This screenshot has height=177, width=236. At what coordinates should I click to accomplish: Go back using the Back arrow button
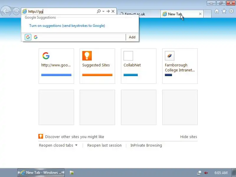coord(6,11)
